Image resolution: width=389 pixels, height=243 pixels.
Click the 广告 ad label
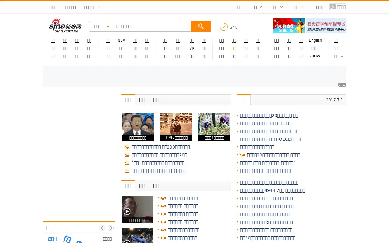342,84
